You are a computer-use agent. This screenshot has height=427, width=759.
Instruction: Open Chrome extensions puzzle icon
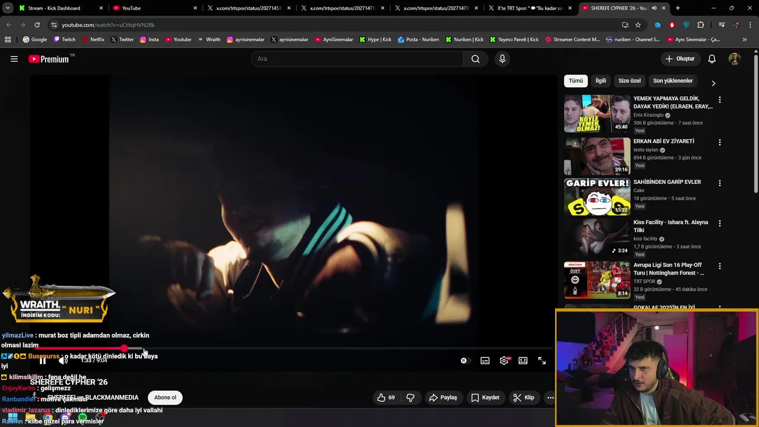(x=701, y=25)
